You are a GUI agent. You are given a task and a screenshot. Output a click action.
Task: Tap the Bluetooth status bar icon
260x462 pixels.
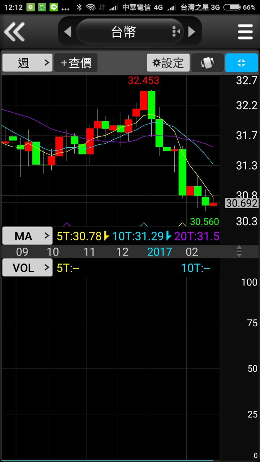click(x=79, y=7)
